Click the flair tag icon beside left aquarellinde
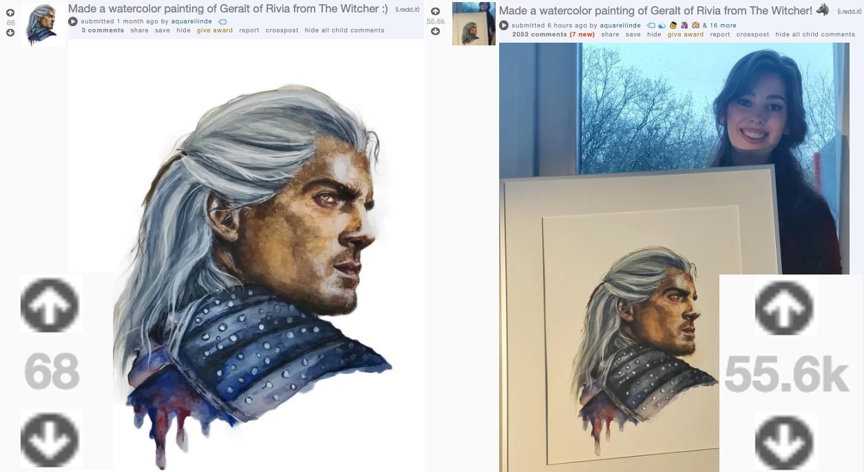The width and height of the screenshot is (864, 472). (x=222, y=22)
